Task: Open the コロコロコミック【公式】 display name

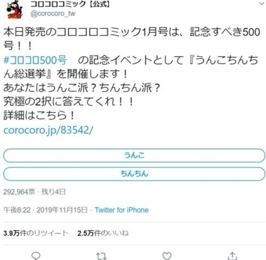Action: tap(70, 4)
